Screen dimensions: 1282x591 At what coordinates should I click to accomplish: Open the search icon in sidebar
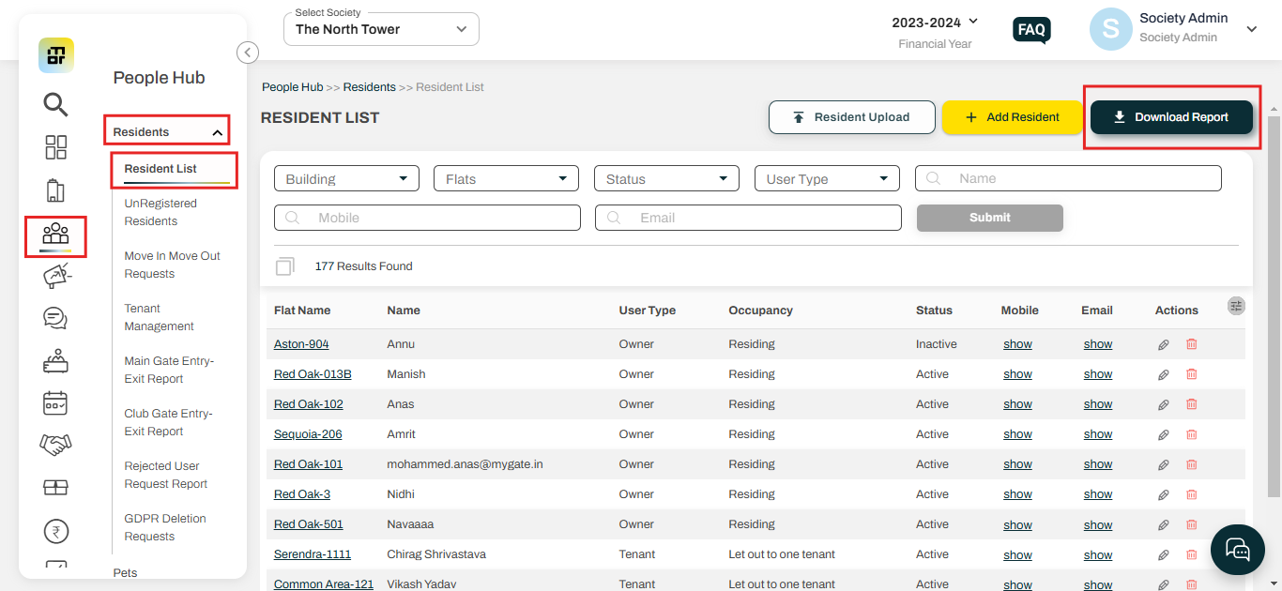click(55, 105)
